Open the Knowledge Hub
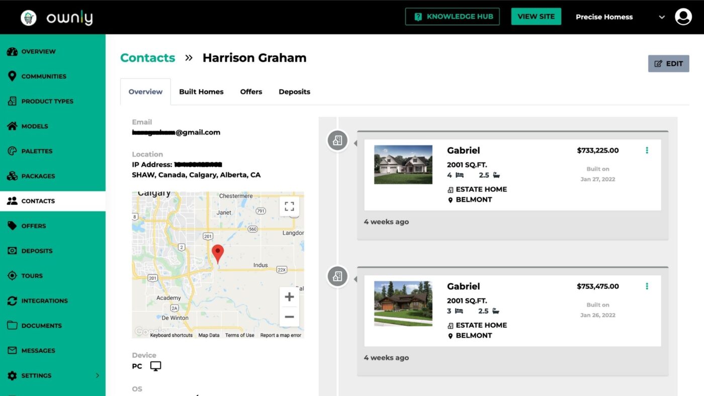Viewport: 704px width, 396px height. click(452, 16)
